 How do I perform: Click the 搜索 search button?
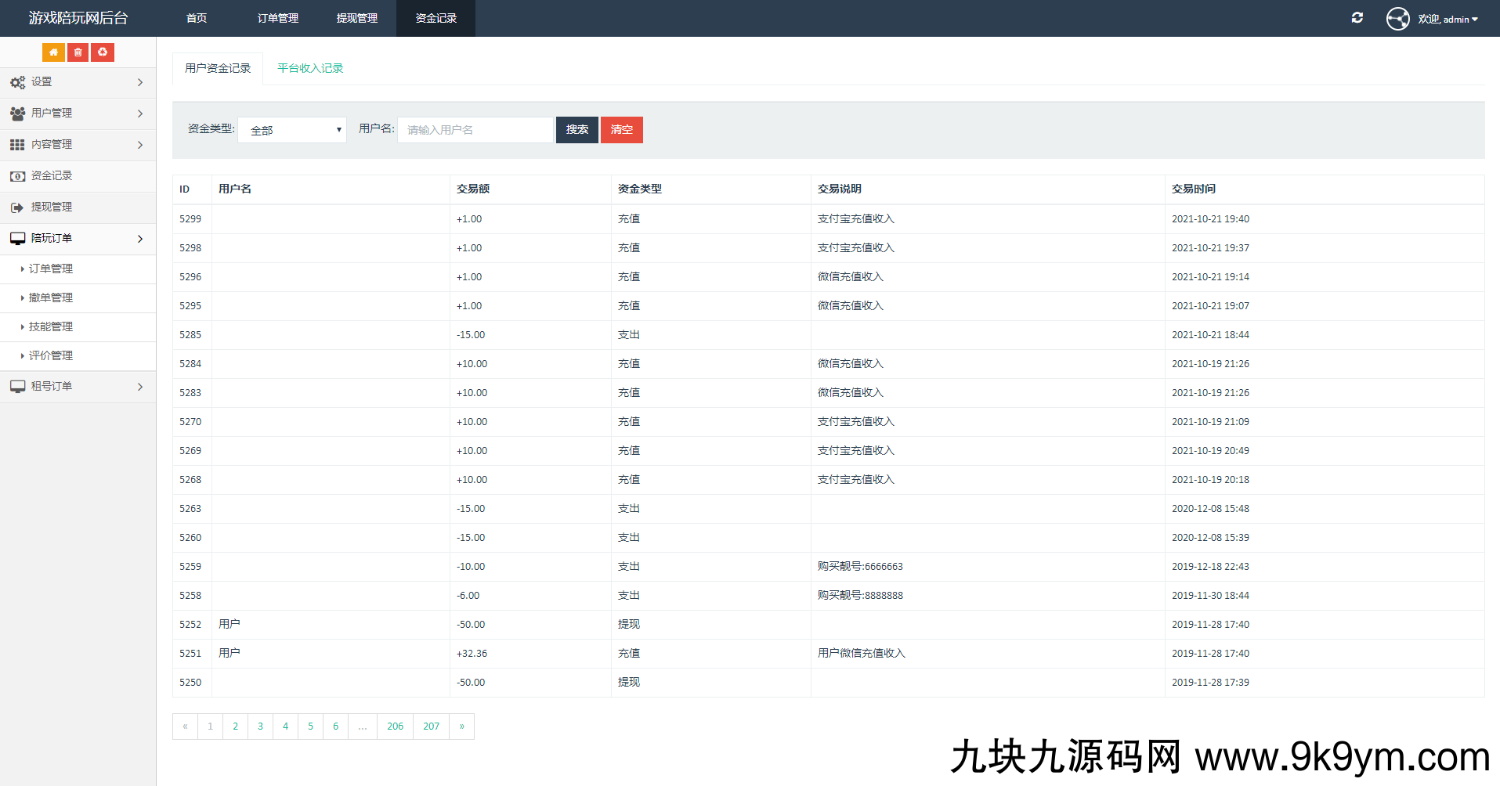577,130
